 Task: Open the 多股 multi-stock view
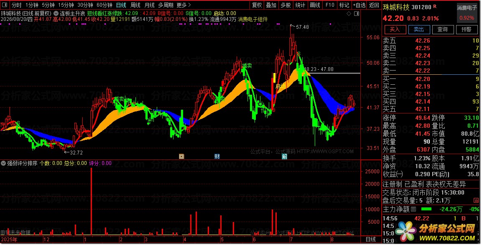[x=286, y=5]
